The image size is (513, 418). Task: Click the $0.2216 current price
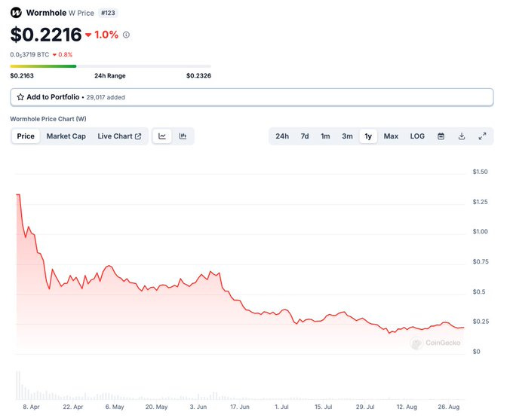pos(46,35)
